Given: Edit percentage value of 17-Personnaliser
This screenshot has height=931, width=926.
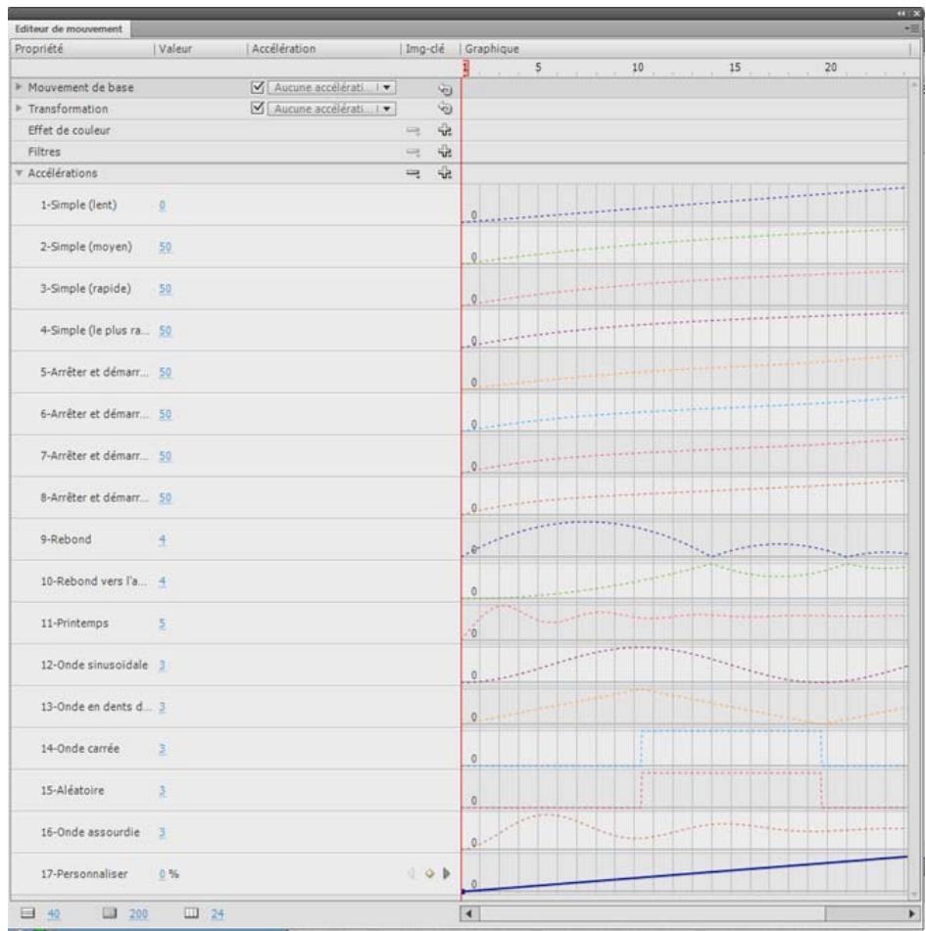Looking at the screenshot, I should 163,874.
